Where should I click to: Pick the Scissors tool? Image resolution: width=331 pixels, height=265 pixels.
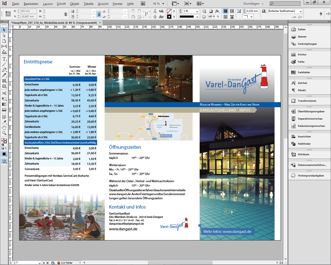[x=4, y=93]
